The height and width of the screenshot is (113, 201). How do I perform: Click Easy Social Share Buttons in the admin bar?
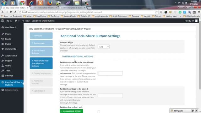coord(43,21)
